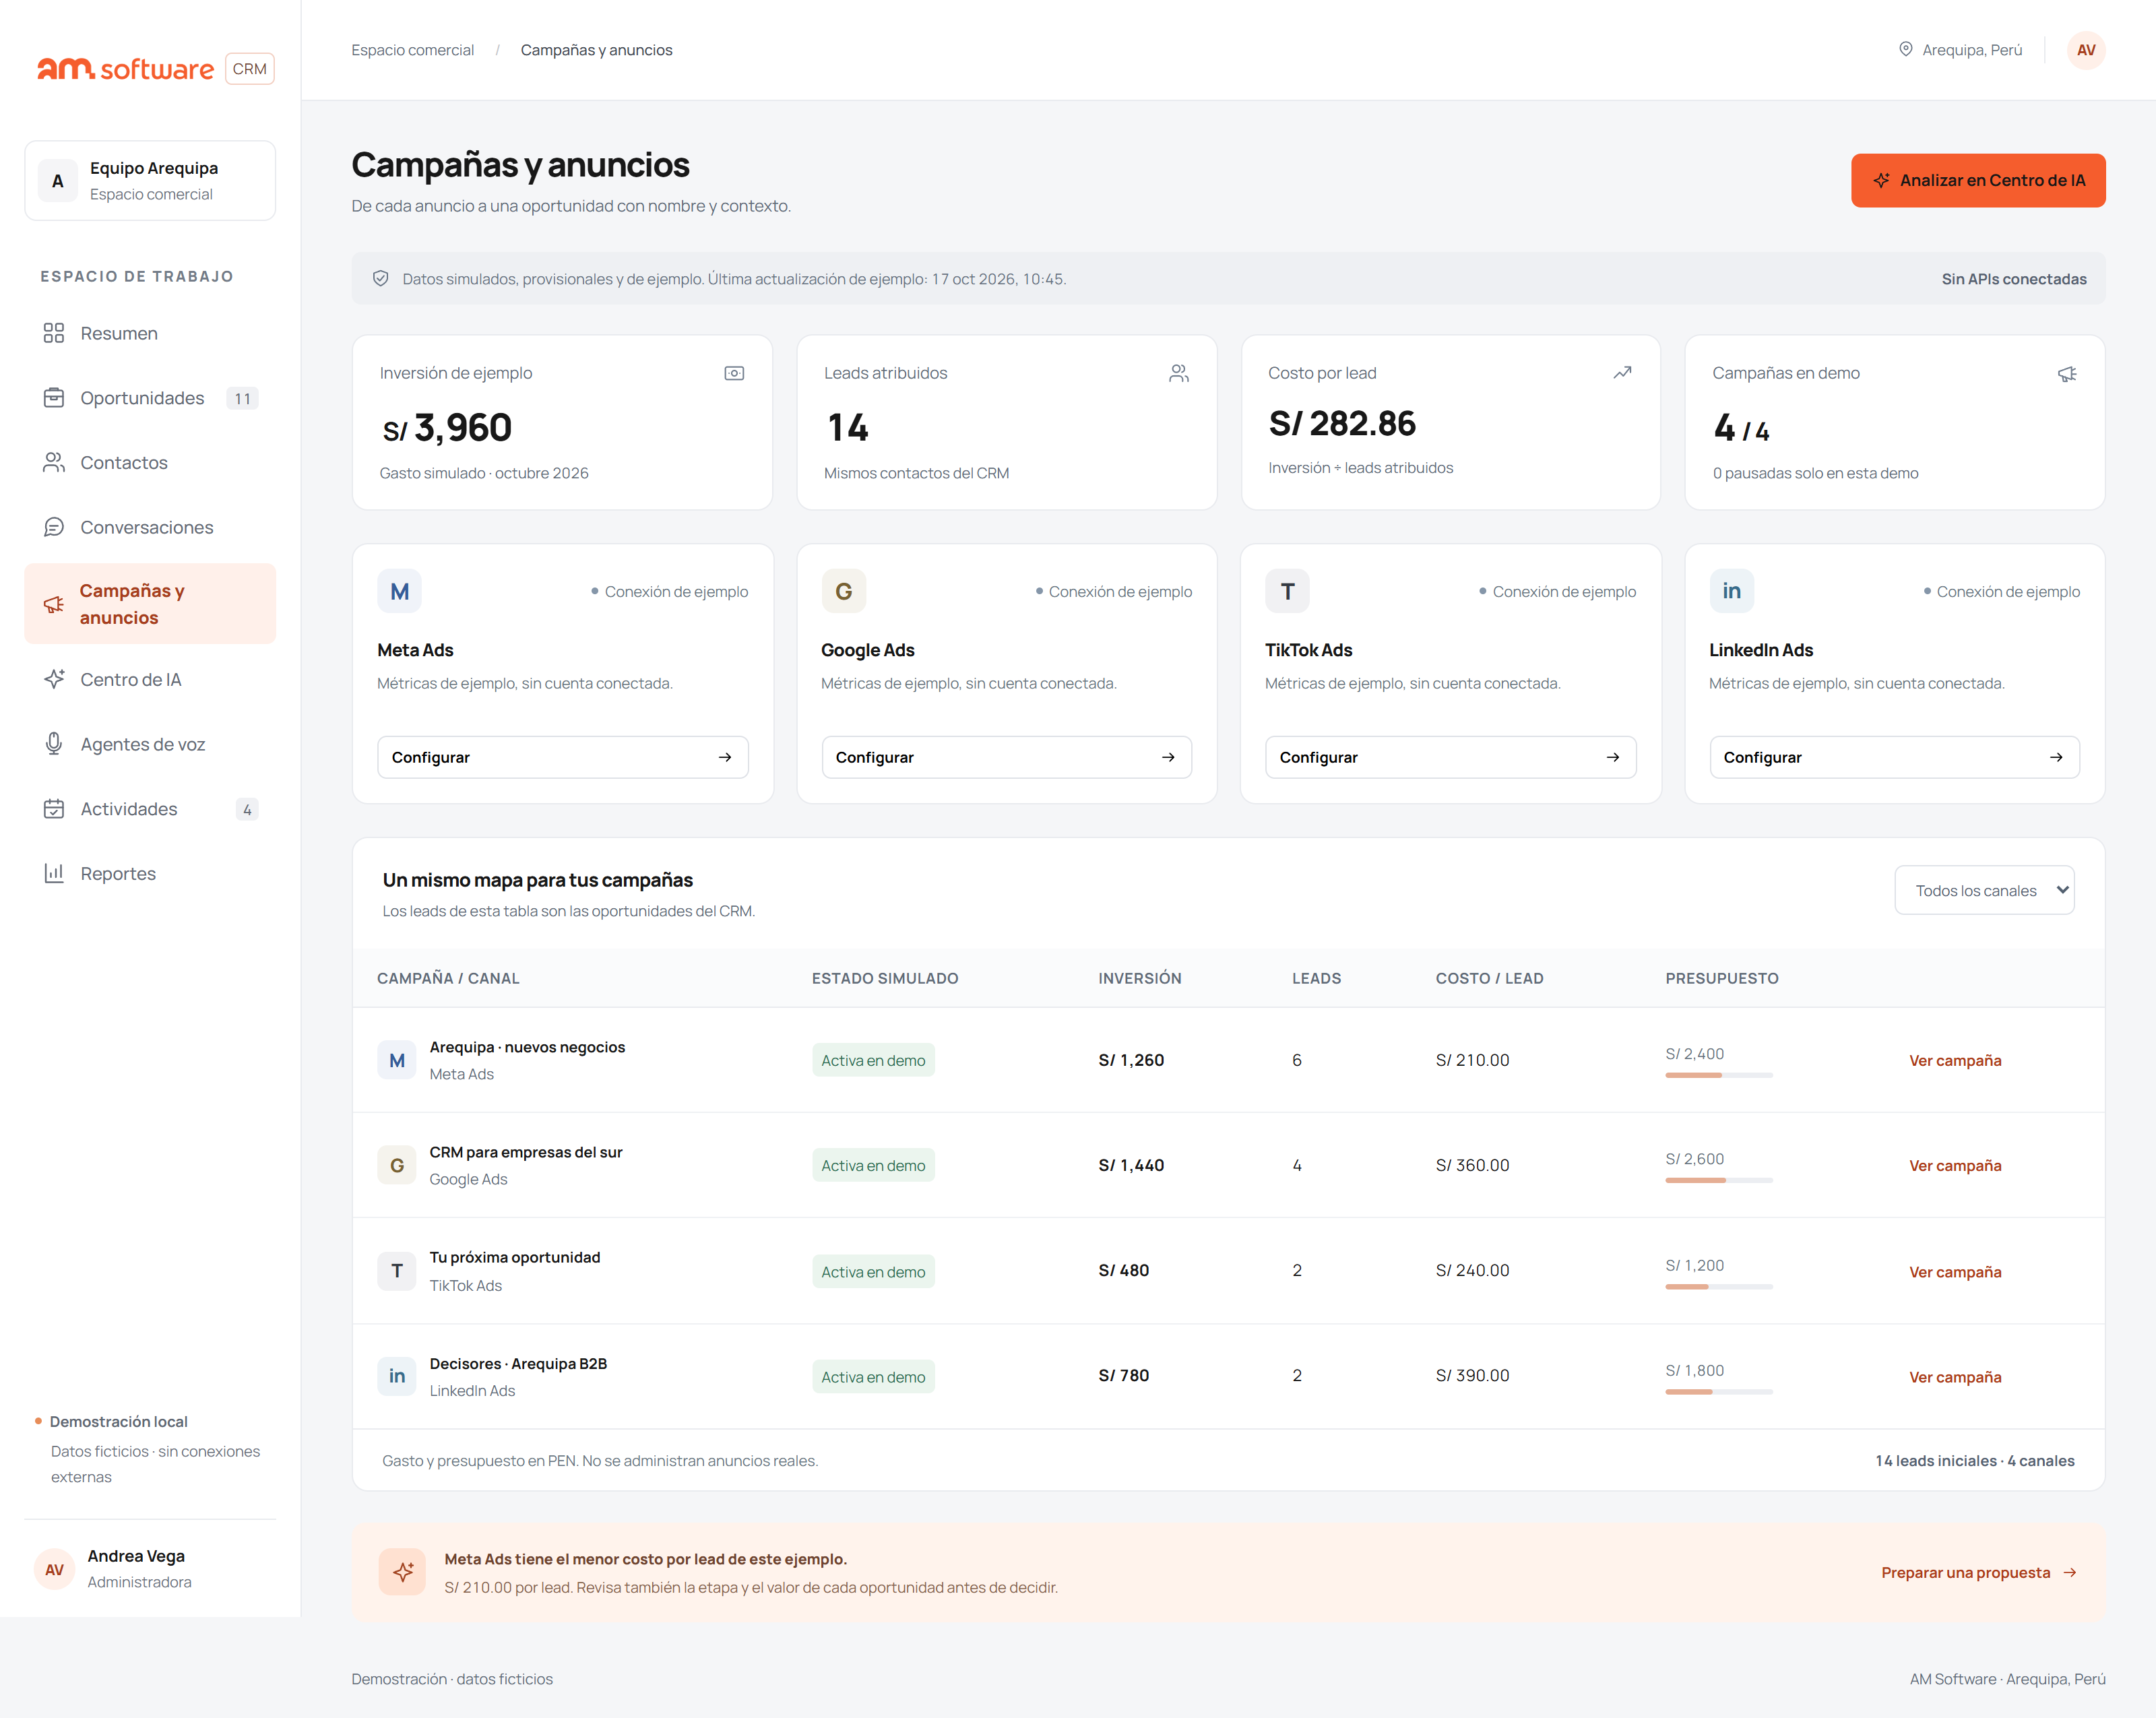Open Centro de IA menu item
This screenshot has width=2156, height=1718.
pos(150,679)
